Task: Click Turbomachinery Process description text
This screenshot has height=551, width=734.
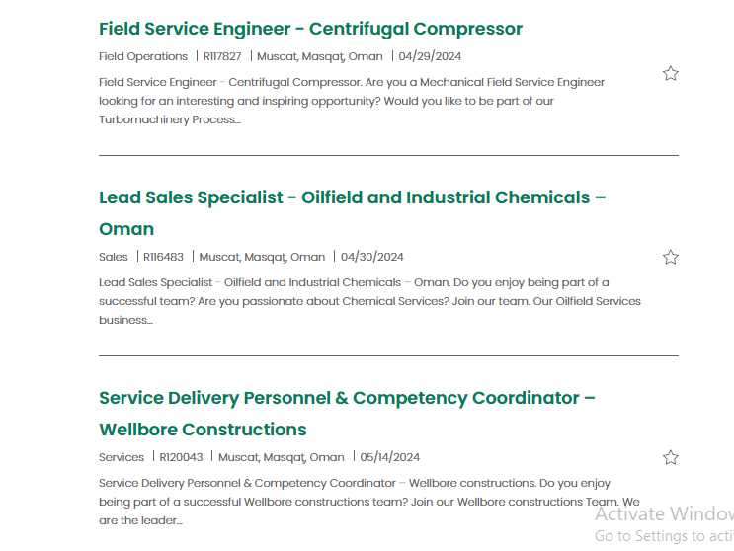Action: pos(170,119)
